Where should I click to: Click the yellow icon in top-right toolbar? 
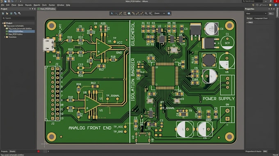[x=270, y=5]
